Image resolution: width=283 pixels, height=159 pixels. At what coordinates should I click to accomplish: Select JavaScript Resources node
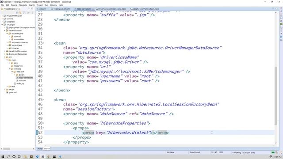tap(17, 51)
